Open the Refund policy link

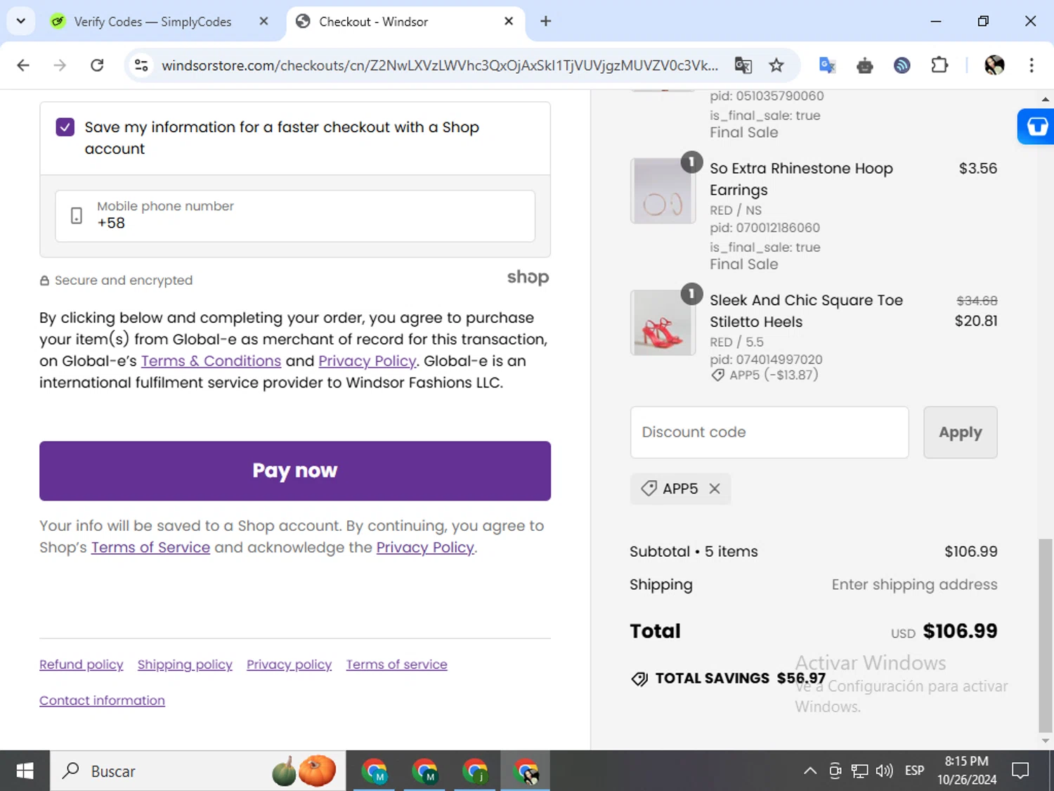pos(81,664)
